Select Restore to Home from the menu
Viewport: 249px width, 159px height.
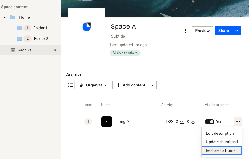(221, 150)
